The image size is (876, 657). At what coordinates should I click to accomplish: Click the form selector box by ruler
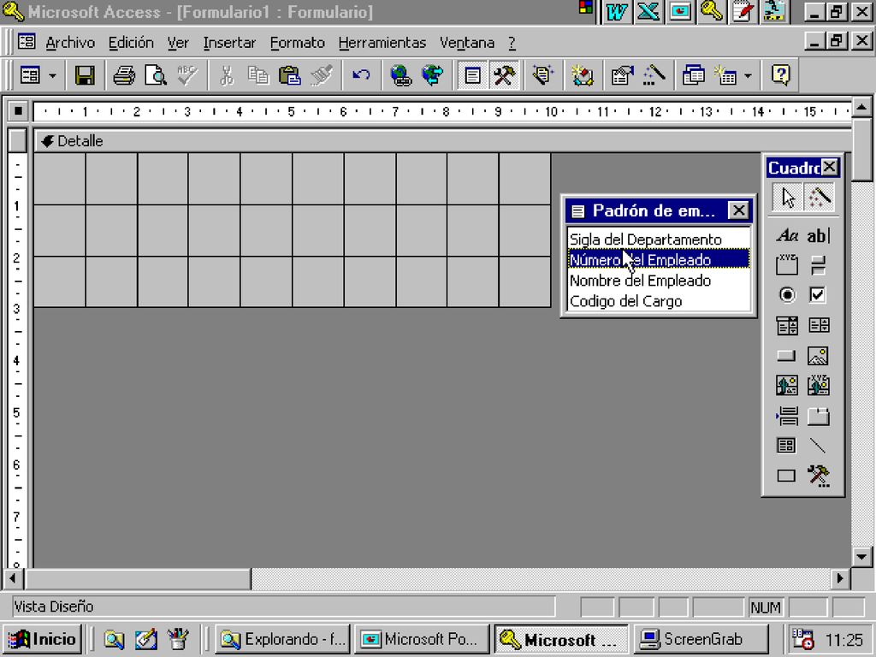click(18, 111)
